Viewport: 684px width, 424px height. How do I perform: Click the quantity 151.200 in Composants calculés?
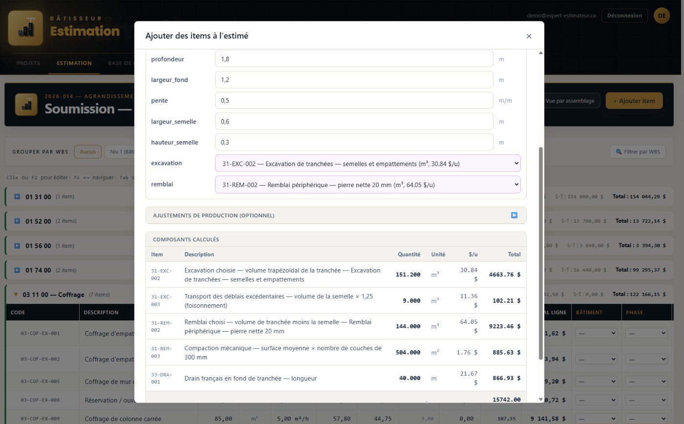[x=408, y=275]
